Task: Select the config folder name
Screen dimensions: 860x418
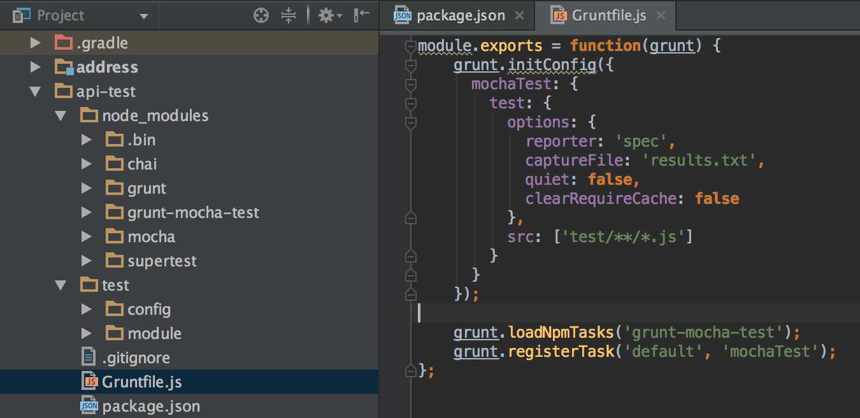Action: point(149,310)
